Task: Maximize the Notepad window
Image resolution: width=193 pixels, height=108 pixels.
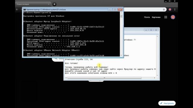Action: (x=151, y=30)
